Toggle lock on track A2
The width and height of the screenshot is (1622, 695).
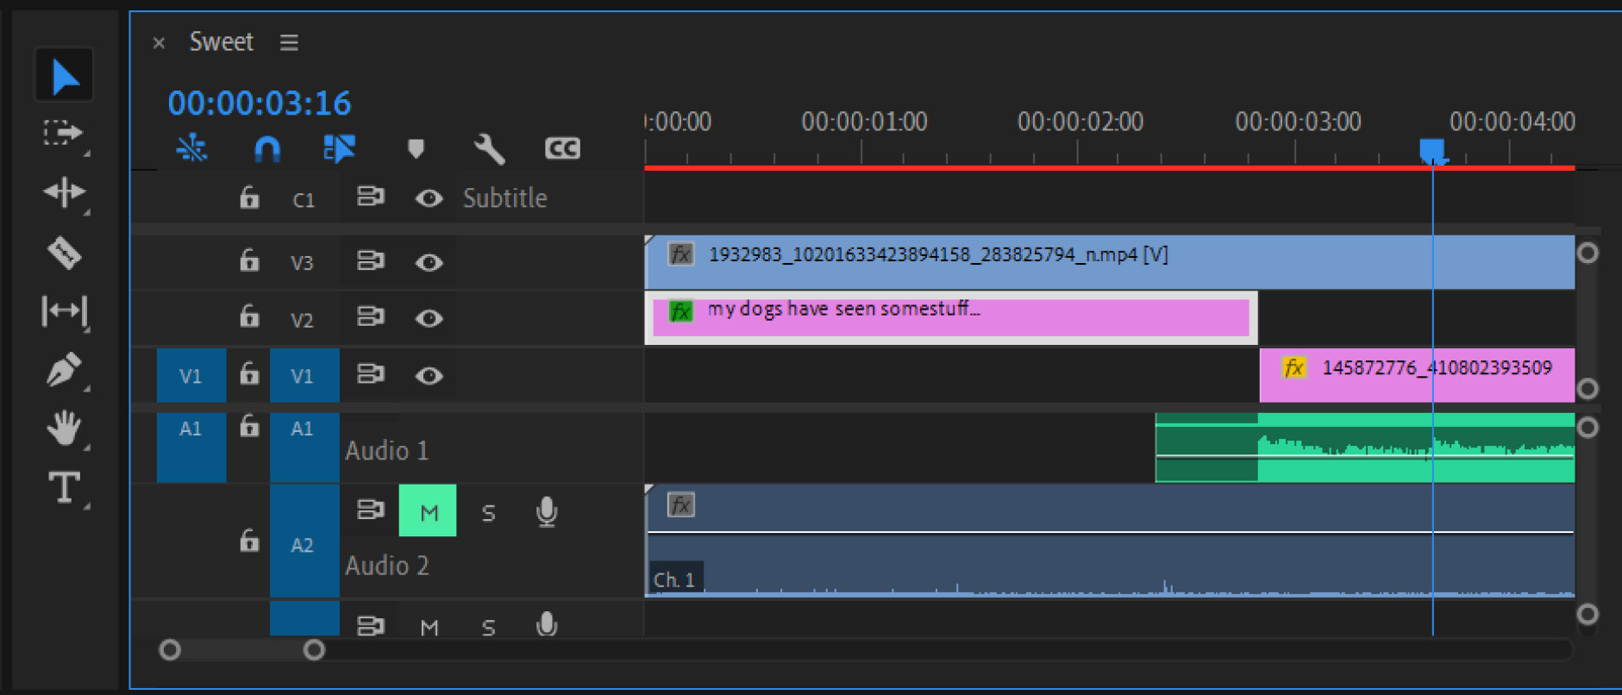click(x=249, y=541)
